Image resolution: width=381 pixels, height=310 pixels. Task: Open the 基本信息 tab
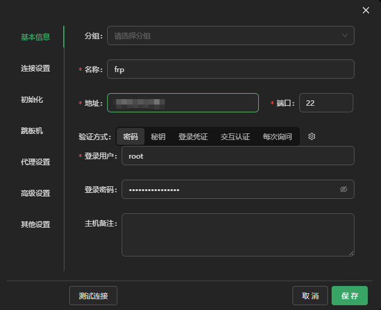pyautogui.click(x=36, y=37)
